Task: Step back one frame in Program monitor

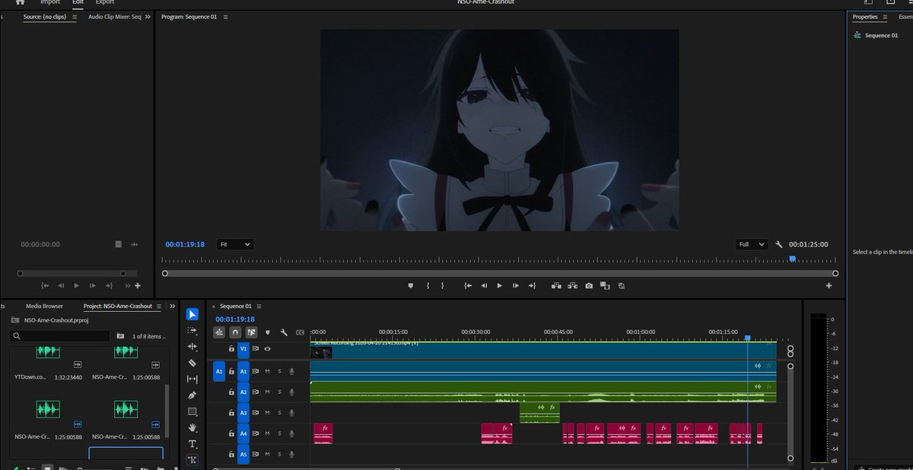Action: coord(484,285)
